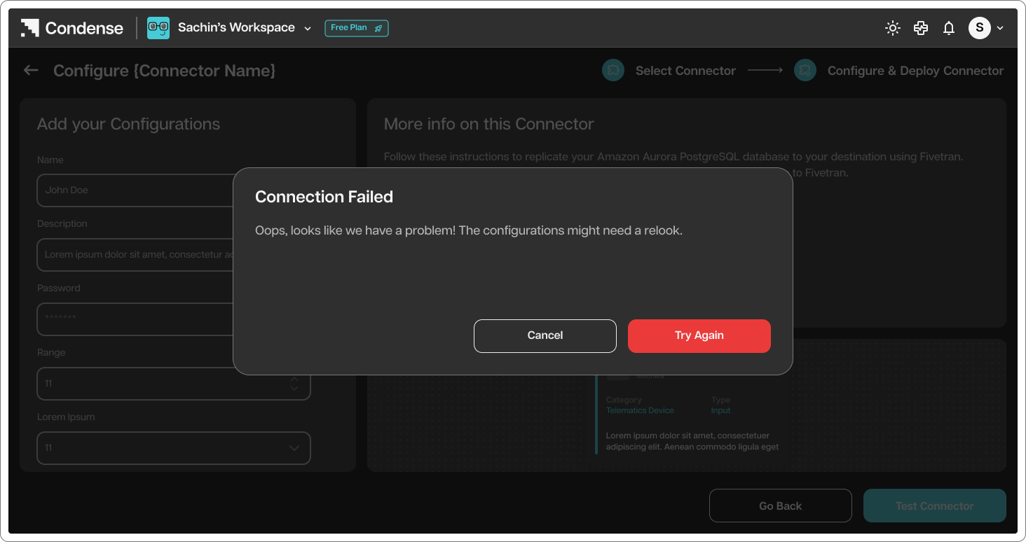1026x542 pixels.
Task: Click the red Try Again button
Action: [699, 336]
